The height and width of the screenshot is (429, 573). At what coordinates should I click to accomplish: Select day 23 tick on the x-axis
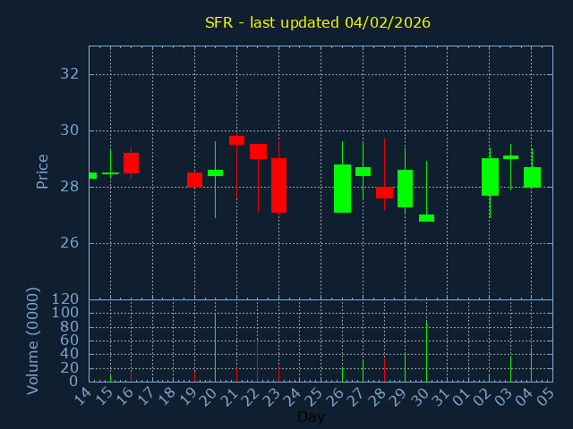275,395
